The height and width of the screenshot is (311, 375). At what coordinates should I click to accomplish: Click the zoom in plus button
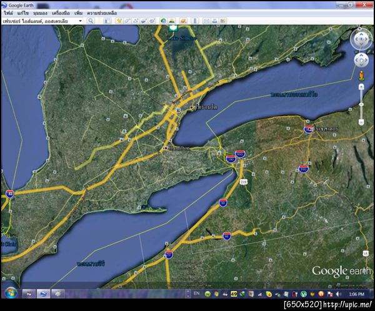click(361, 87)
